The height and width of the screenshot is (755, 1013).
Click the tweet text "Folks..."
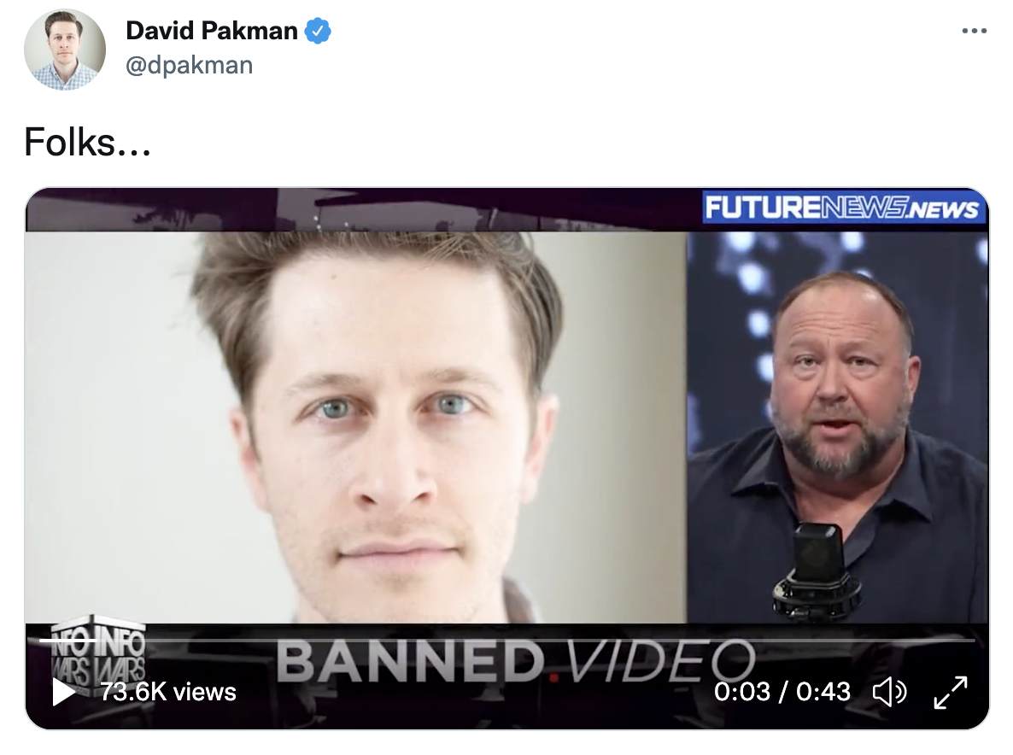[87, 142]
